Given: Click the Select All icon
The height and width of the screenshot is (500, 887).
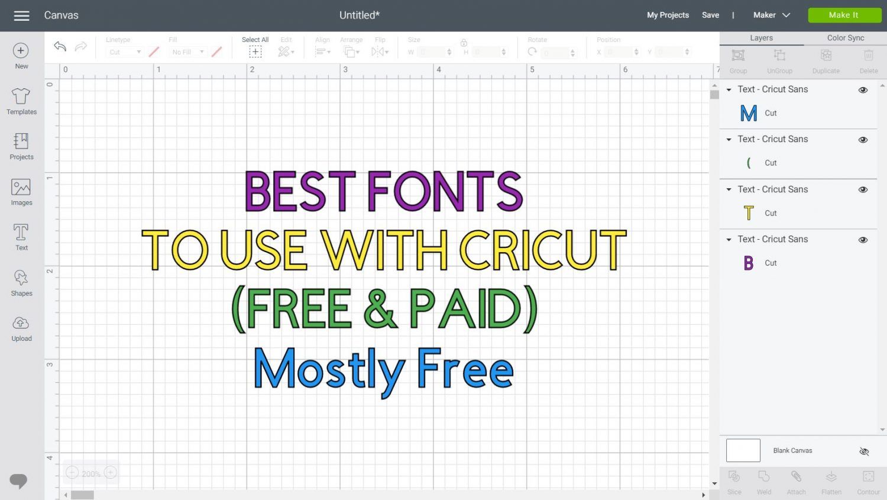Looking at the screenshot, I should tap(255, 52).
